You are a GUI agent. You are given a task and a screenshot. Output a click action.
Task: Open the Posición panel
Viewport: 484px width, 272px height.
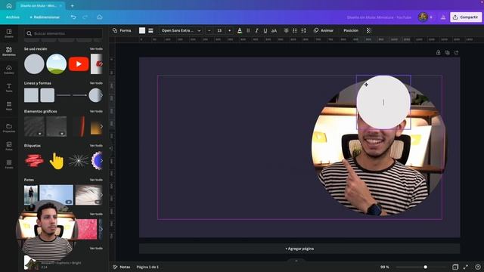[x=351, y=30]
